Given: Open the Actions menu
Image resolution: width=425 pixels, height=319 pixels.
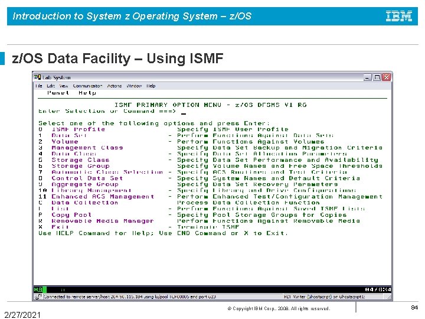Looking at the screenshot, I should (115, 86).
